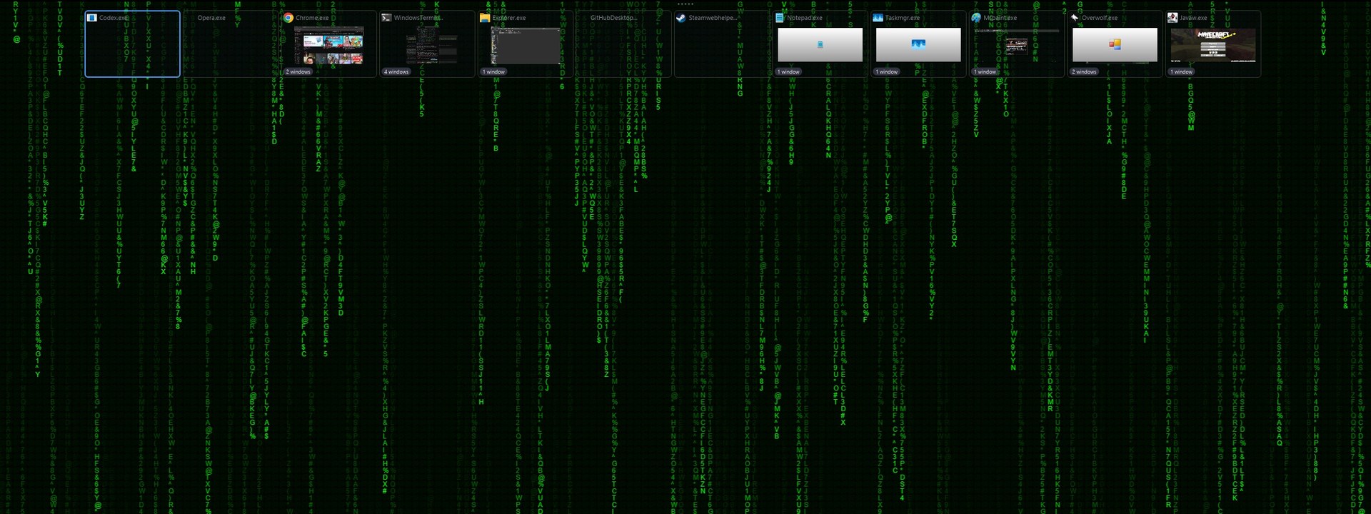The width and height of the screenshot is (1371, 514).
Task: Select the Notepad.exe title label
Action: pos(805,18)
